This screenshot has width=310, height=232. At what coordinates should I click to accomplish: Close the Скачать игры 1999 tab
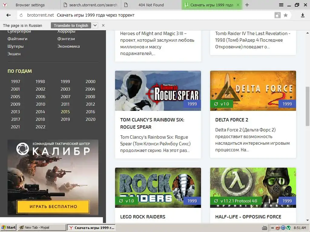(x=238, y=5)
